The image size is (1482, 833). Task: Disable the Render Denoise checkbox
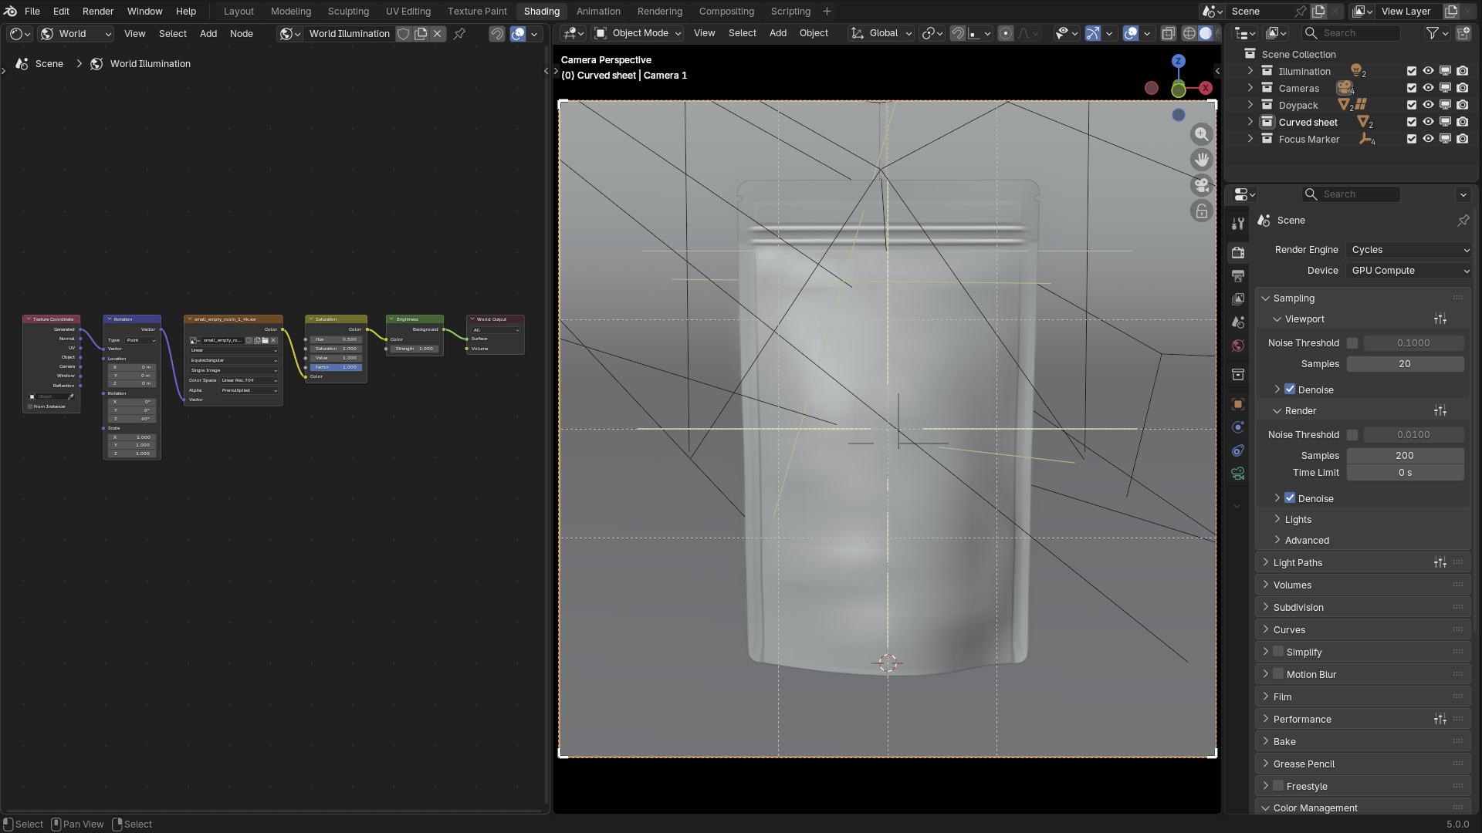coord(1290,498)
